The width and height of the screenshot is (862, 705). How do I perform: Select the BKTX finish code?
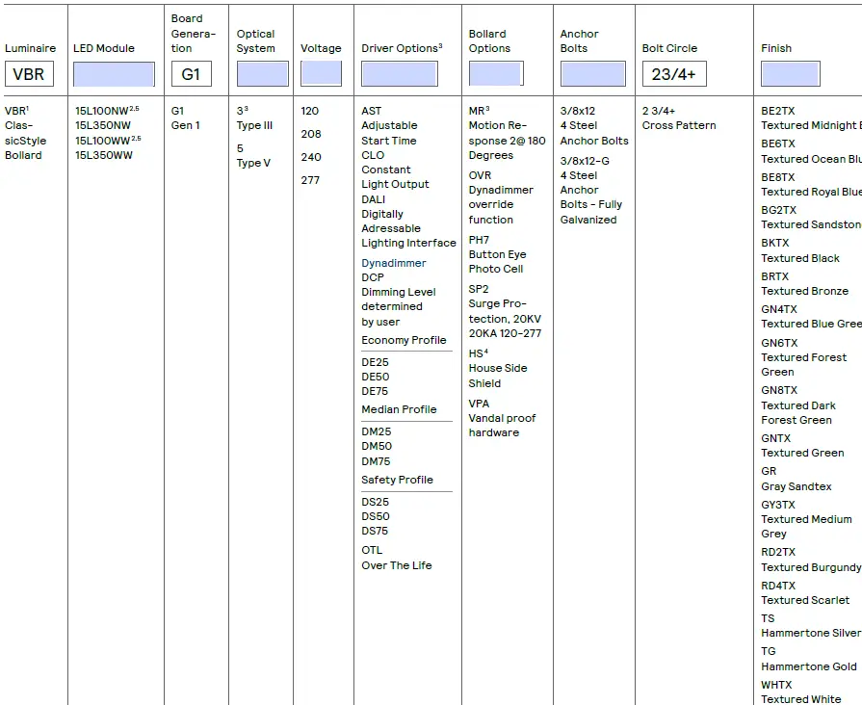[x=775, y=243]
